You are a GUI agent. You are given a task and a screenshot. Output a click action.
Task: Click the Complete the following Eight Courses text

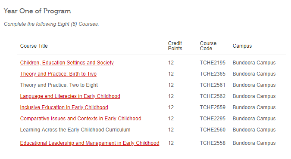pyautogui.click(x=51, y=24)
